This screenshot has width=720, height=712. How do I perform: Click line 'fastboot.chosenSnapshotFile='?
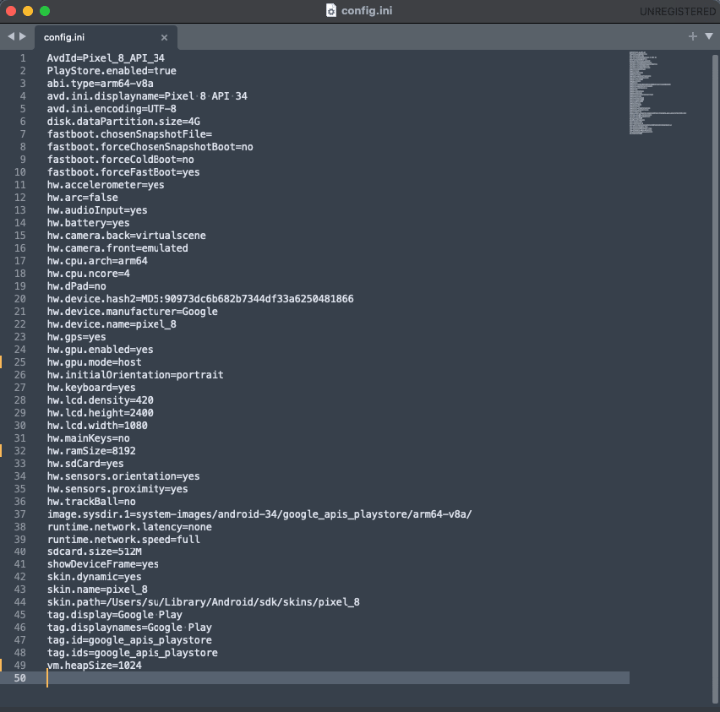pyautogui.click(x=129, y=134)
